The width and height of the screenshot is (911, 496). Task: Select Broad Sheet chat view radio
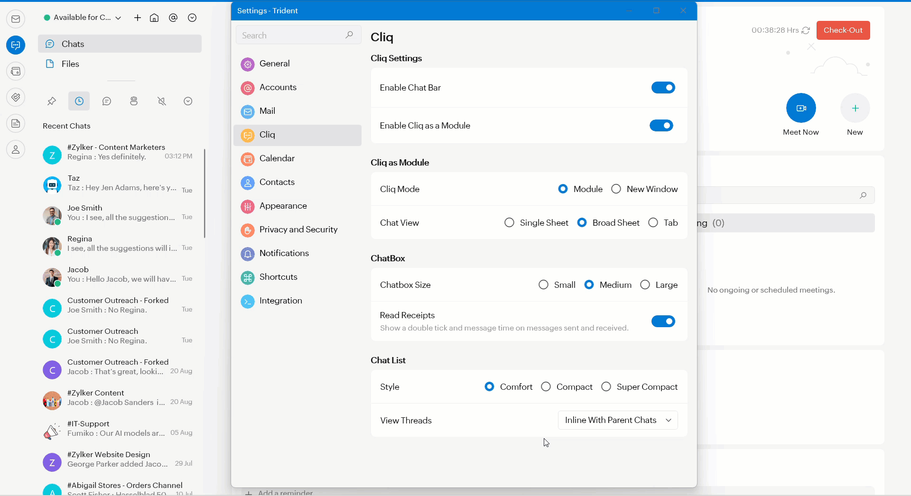[x=582, y=223]
